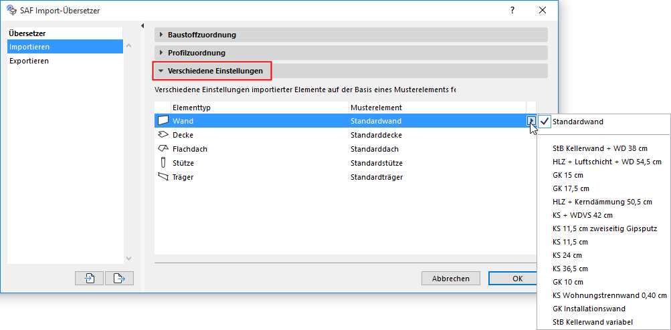The height and width of the screenshot is (330, 671).
Task: Click the Musterelement column header
Action: 437,108
